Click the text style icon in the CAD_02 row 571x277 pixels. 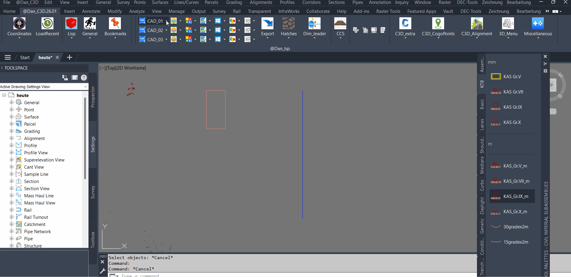(x=188, y=30)
